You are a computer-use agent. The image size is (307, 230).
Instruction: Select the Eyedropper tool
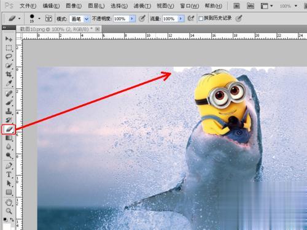pyautogui.click(x=9, y=83)
